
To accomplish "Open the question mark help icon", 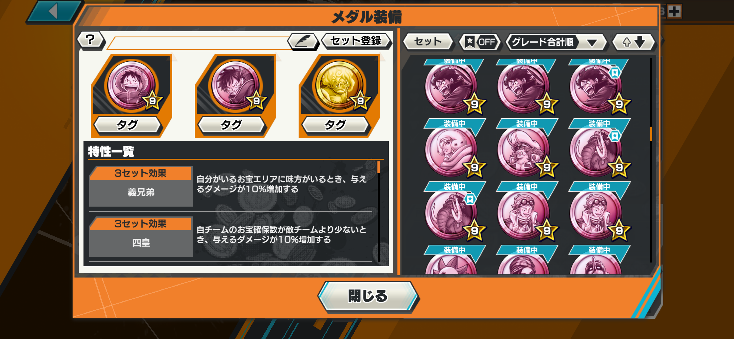I will pos(90,40).
